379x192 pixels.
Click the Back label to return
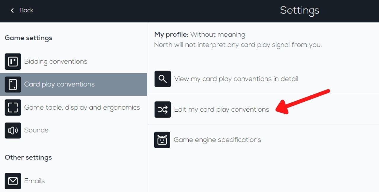26,10
